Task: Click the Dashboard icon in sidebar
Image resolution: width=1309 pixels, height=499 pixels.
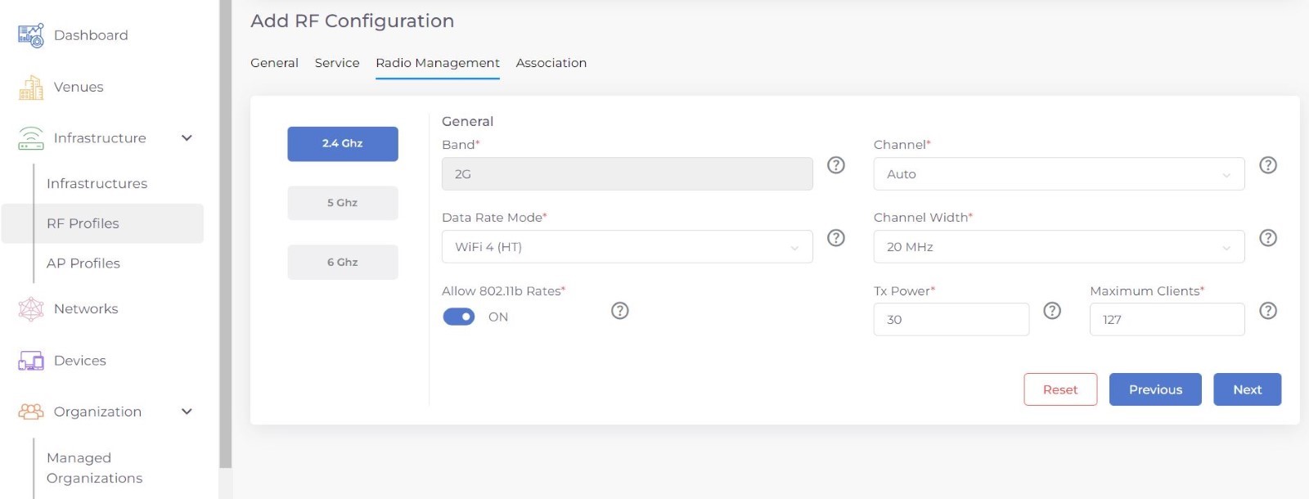Action: [x=31, y=35]
